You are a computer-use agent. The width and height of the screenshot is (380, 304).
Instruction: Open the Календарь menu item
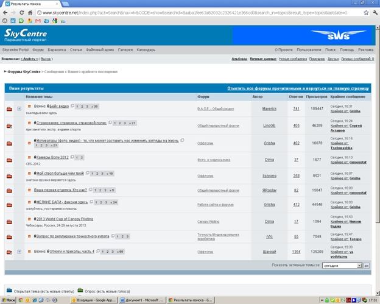point(146,50)
